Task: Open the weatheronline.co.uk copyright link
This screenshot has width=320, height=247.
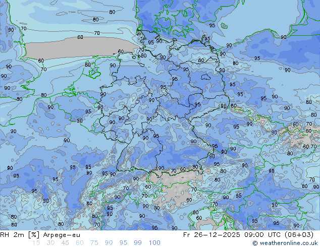Action: [285, 243]
